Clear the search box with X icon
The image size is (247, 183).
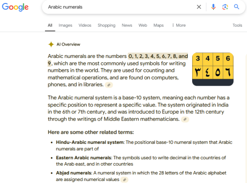(x=199, y=7)
